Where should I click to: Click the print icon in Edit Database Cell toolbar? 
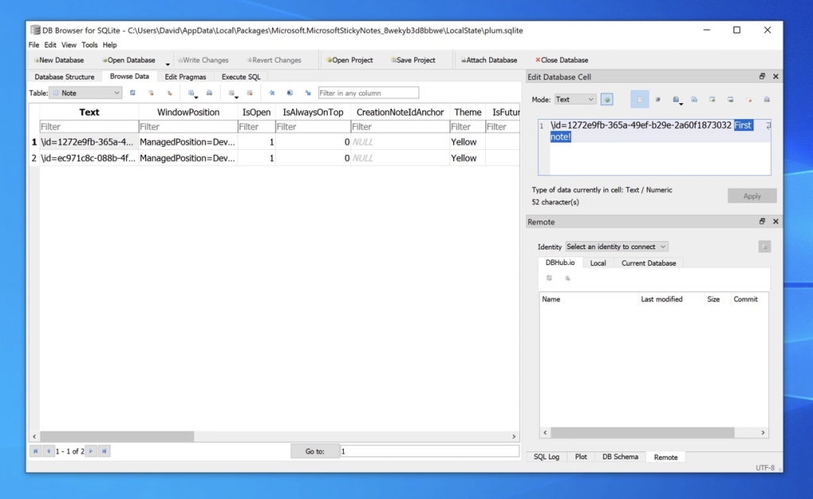coord(766,99)
